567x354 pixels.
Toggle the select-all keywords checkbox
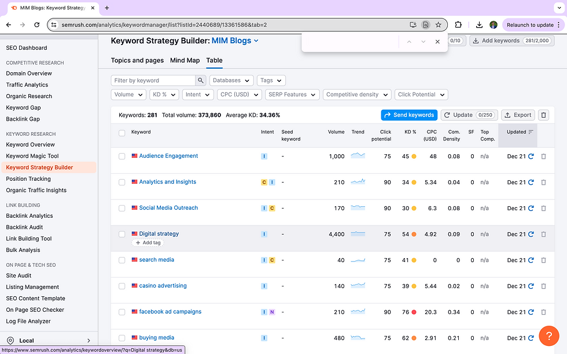point(122,133)
